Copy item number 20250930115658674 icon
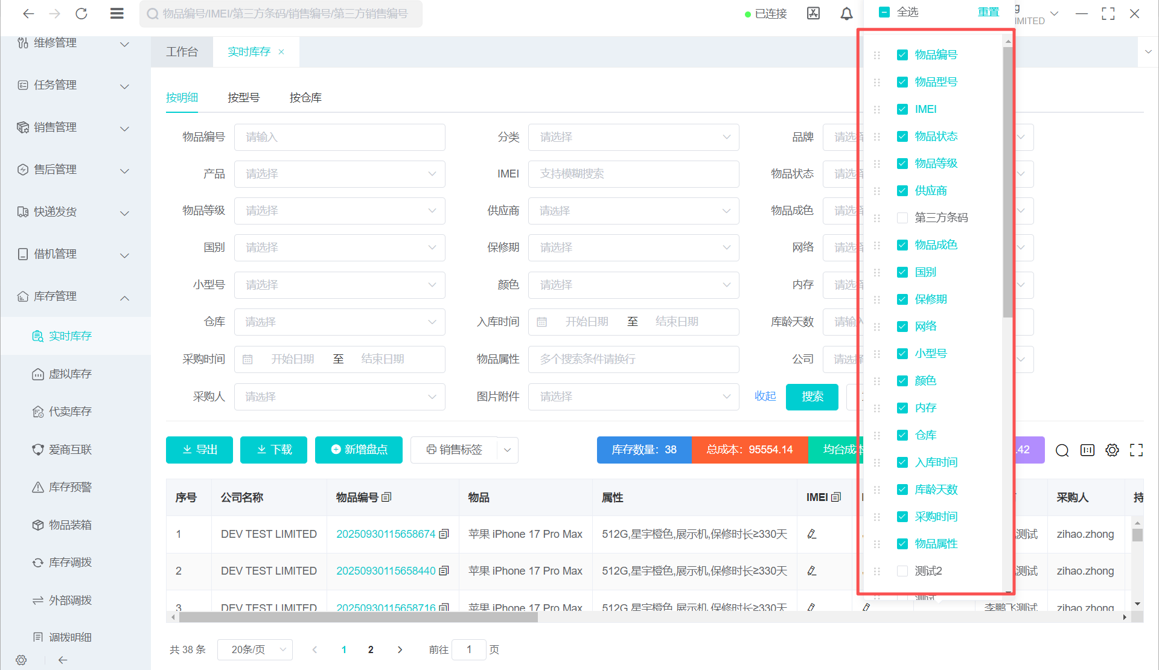 coord(444,534)
